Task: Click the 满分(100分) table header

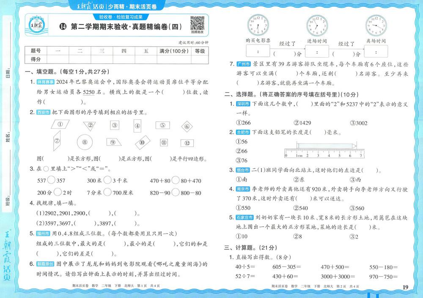Action: [174, 51]
